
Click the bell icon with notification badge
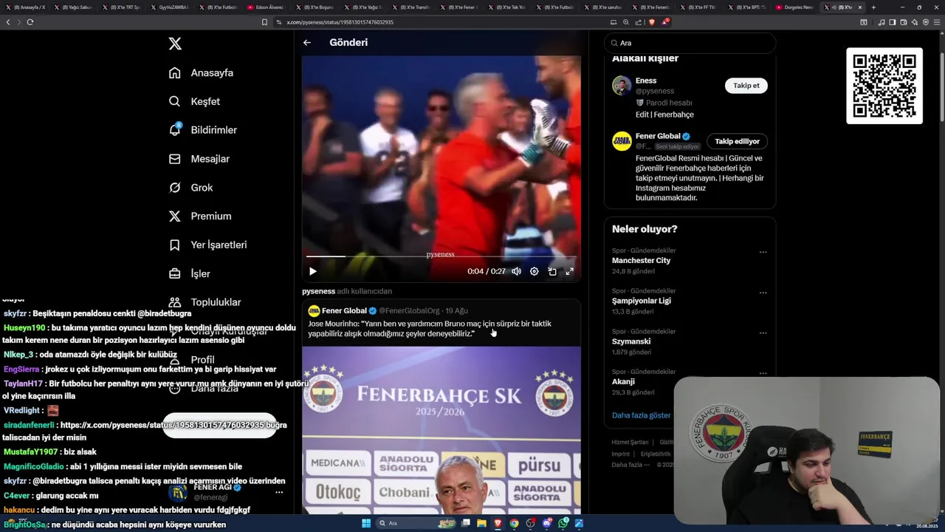click(x=175, y=129)
